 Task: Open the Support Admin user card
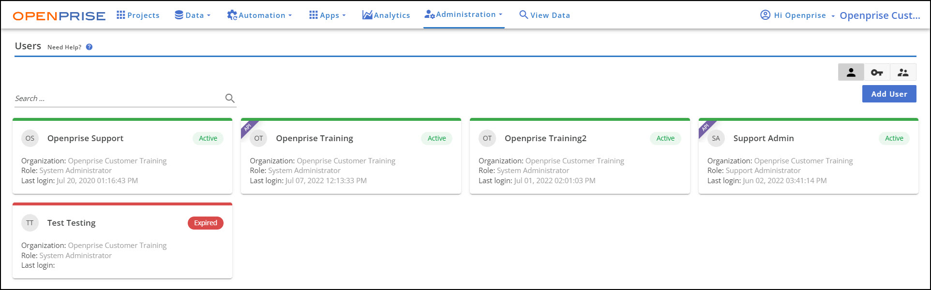point(809,156)
